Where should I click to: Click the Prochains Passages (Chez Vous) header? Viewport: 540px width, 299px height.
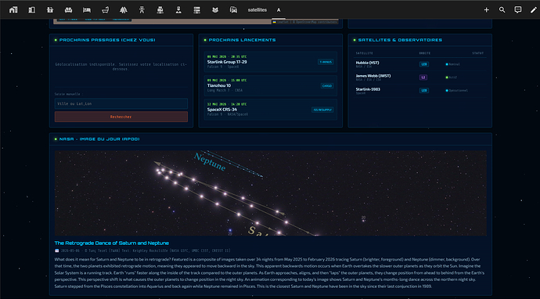click(x=107, y=40)
